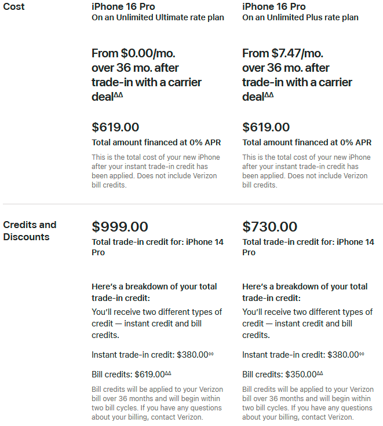Click the iPhone 16 Pro title above Unlimited Ultimate
This screenshot has width=383, height=426.
(x=123, y=6)
